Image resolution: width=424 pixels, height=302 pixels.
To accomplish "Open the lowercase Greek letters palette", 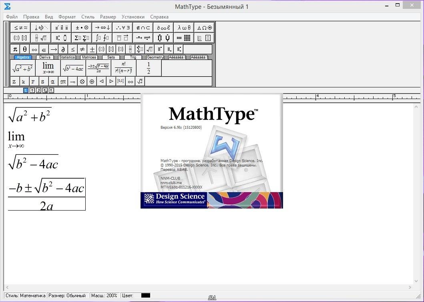I will (184, 27).
